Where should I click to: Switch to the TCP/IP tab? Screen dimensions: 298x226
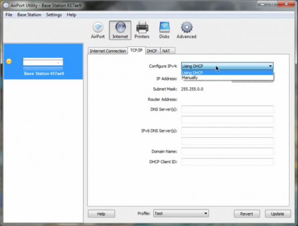tap(136, 51)
